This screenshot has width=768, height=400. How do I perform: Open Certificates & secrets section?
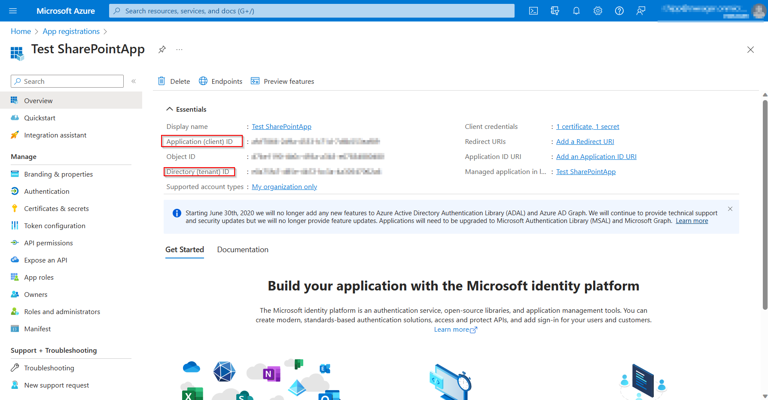pos(56,208)
